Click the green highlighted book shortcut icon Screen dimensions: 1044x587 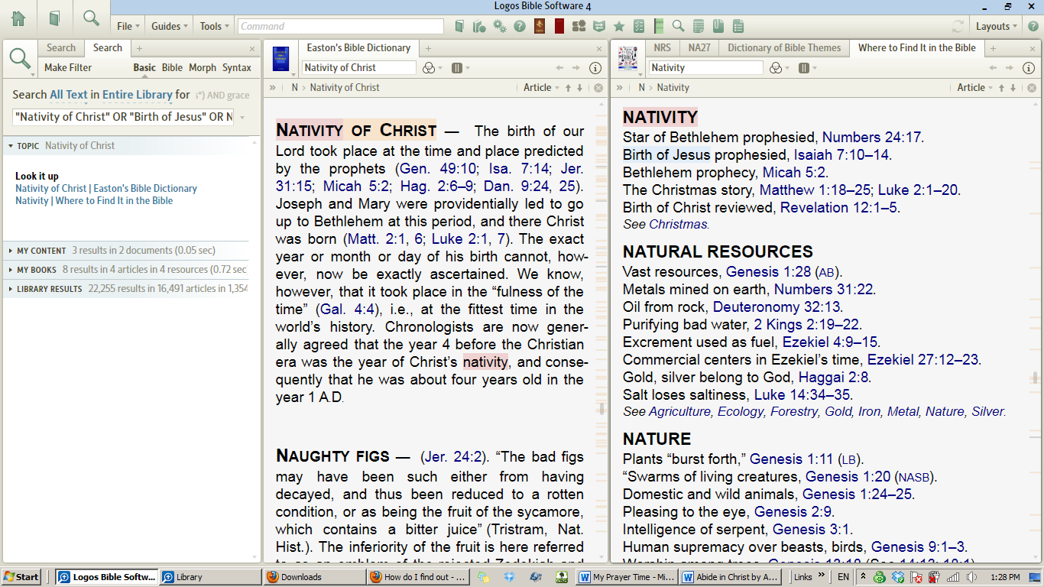[x=659, y=27]
